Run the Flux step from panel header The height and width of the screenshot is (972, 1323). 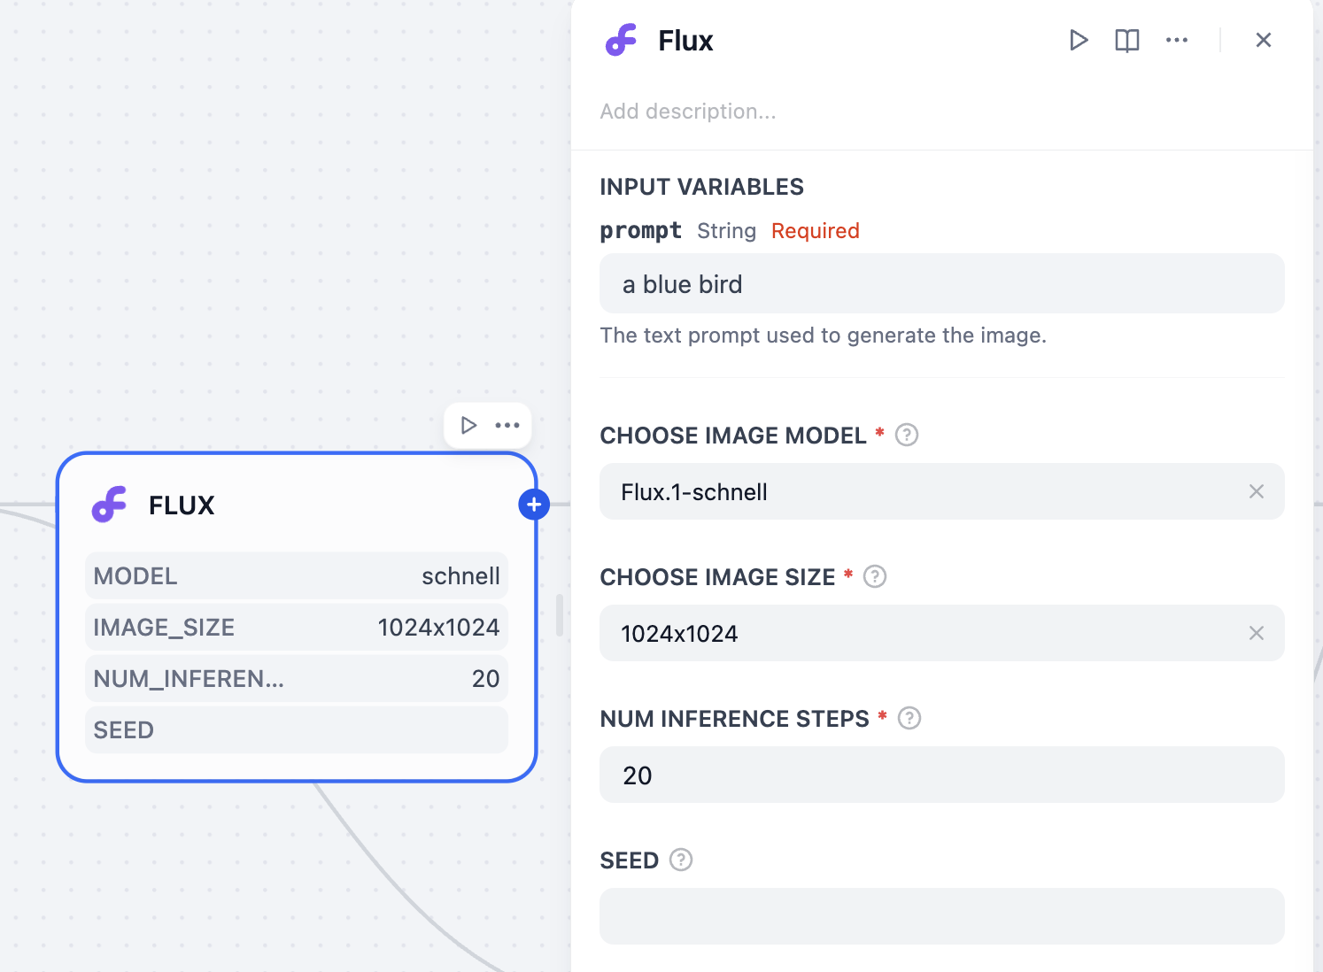[x=1078, y=40]
